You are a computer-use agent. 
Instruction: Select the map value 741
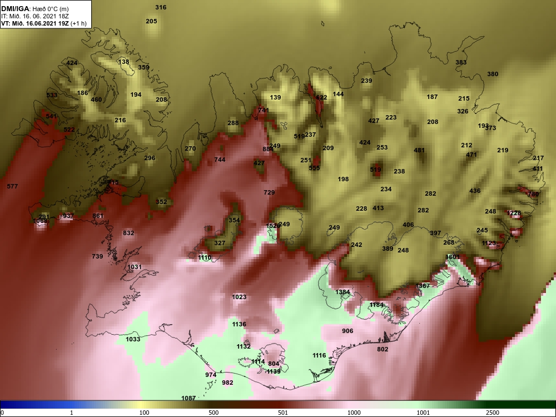tap(264, 110)
